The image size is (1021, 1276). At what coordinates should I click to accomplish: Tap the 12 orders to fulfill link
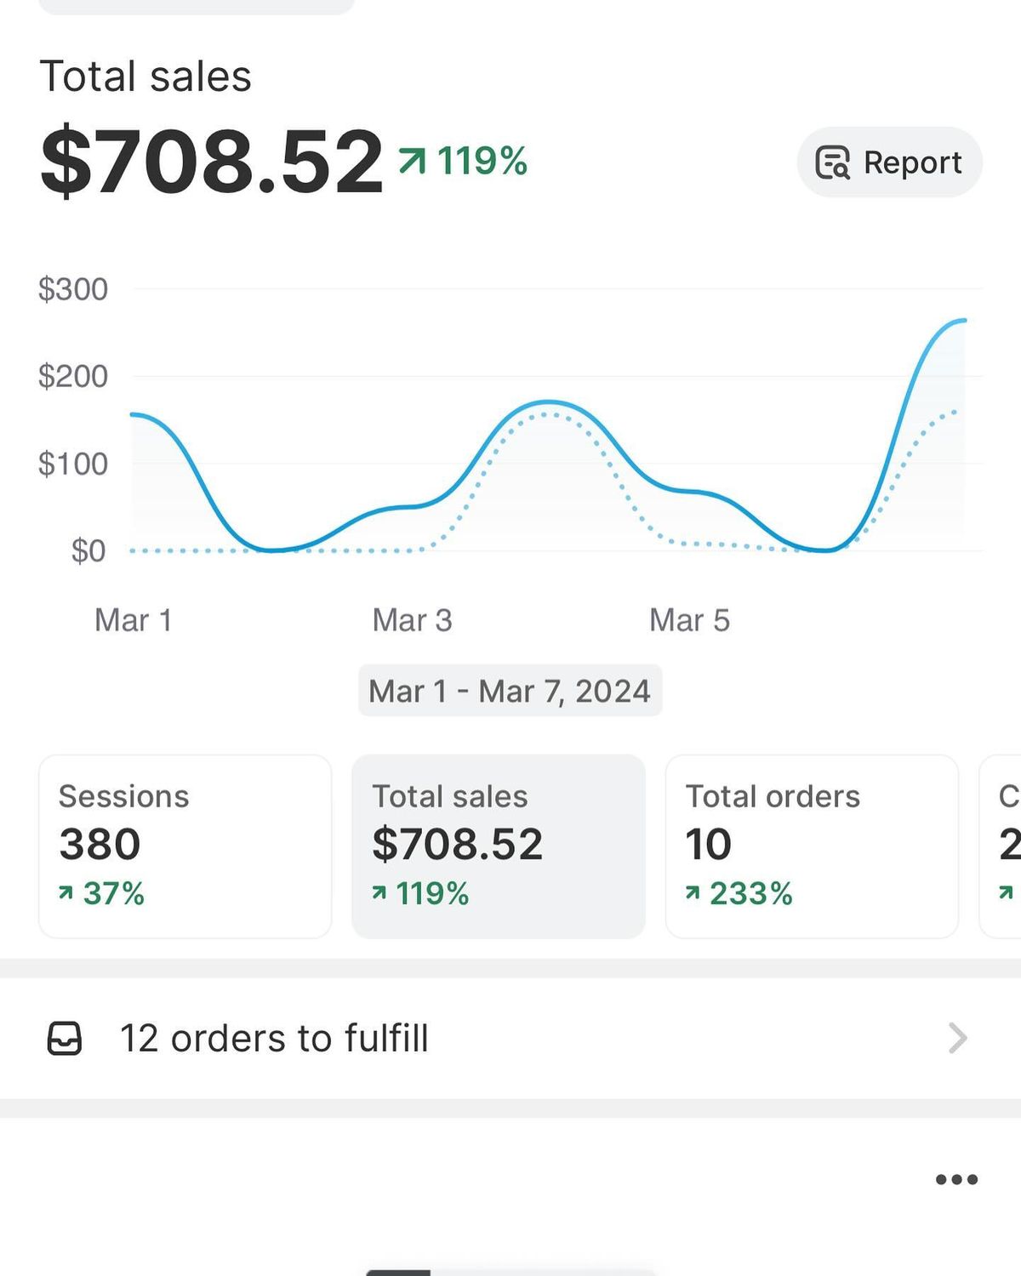[x=274, y=1037]
